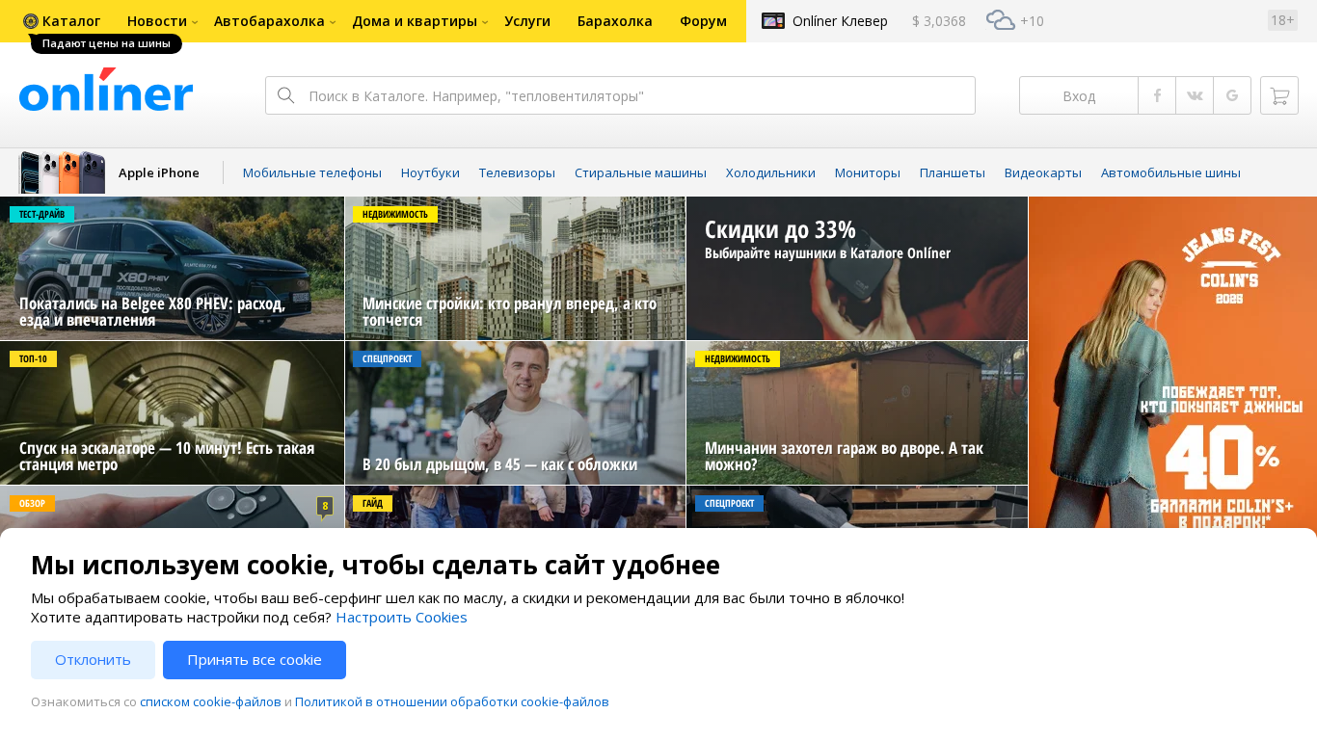This screenshot has width=1317, height=740.
Task: Expand the Дома и квартиры dropdown
Action: (419, 21)
